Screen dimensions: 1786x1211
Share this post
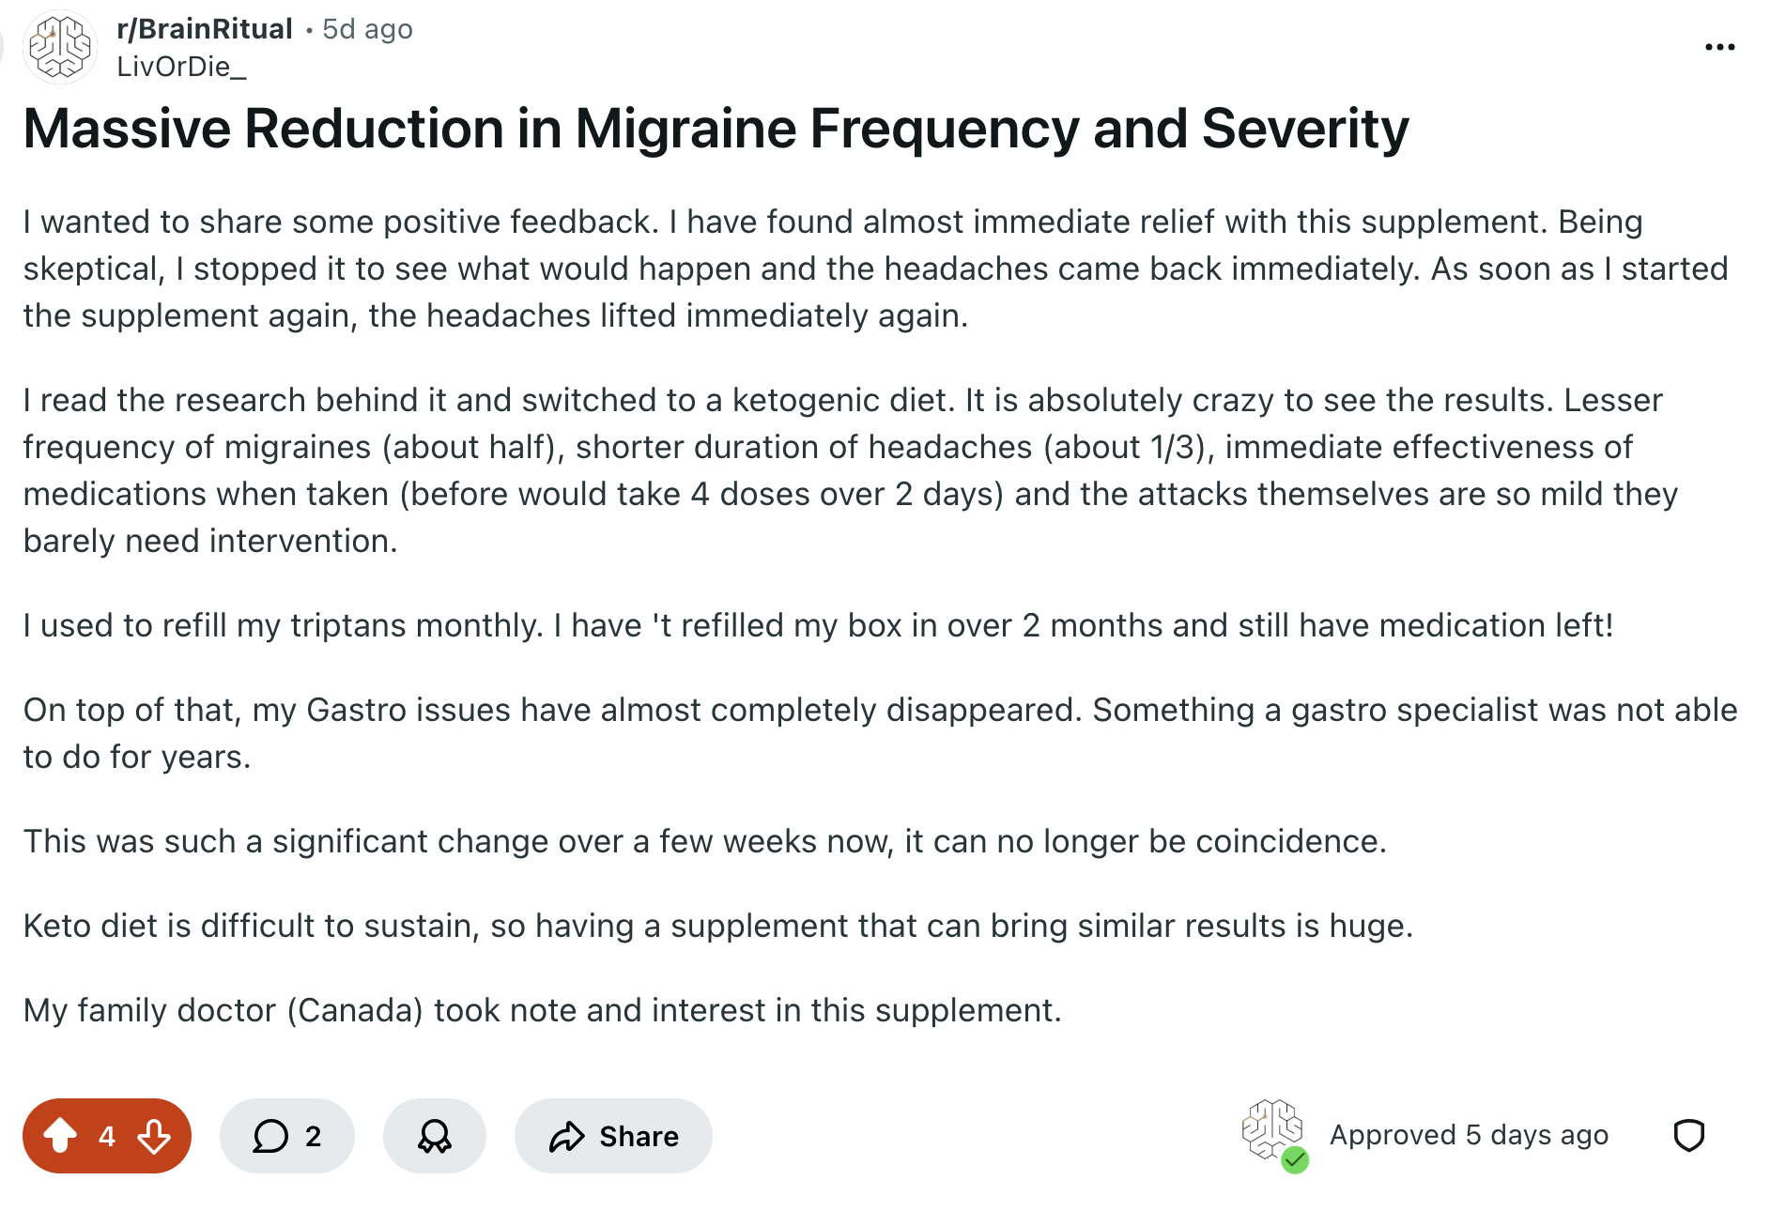(x=613, y=1136)
